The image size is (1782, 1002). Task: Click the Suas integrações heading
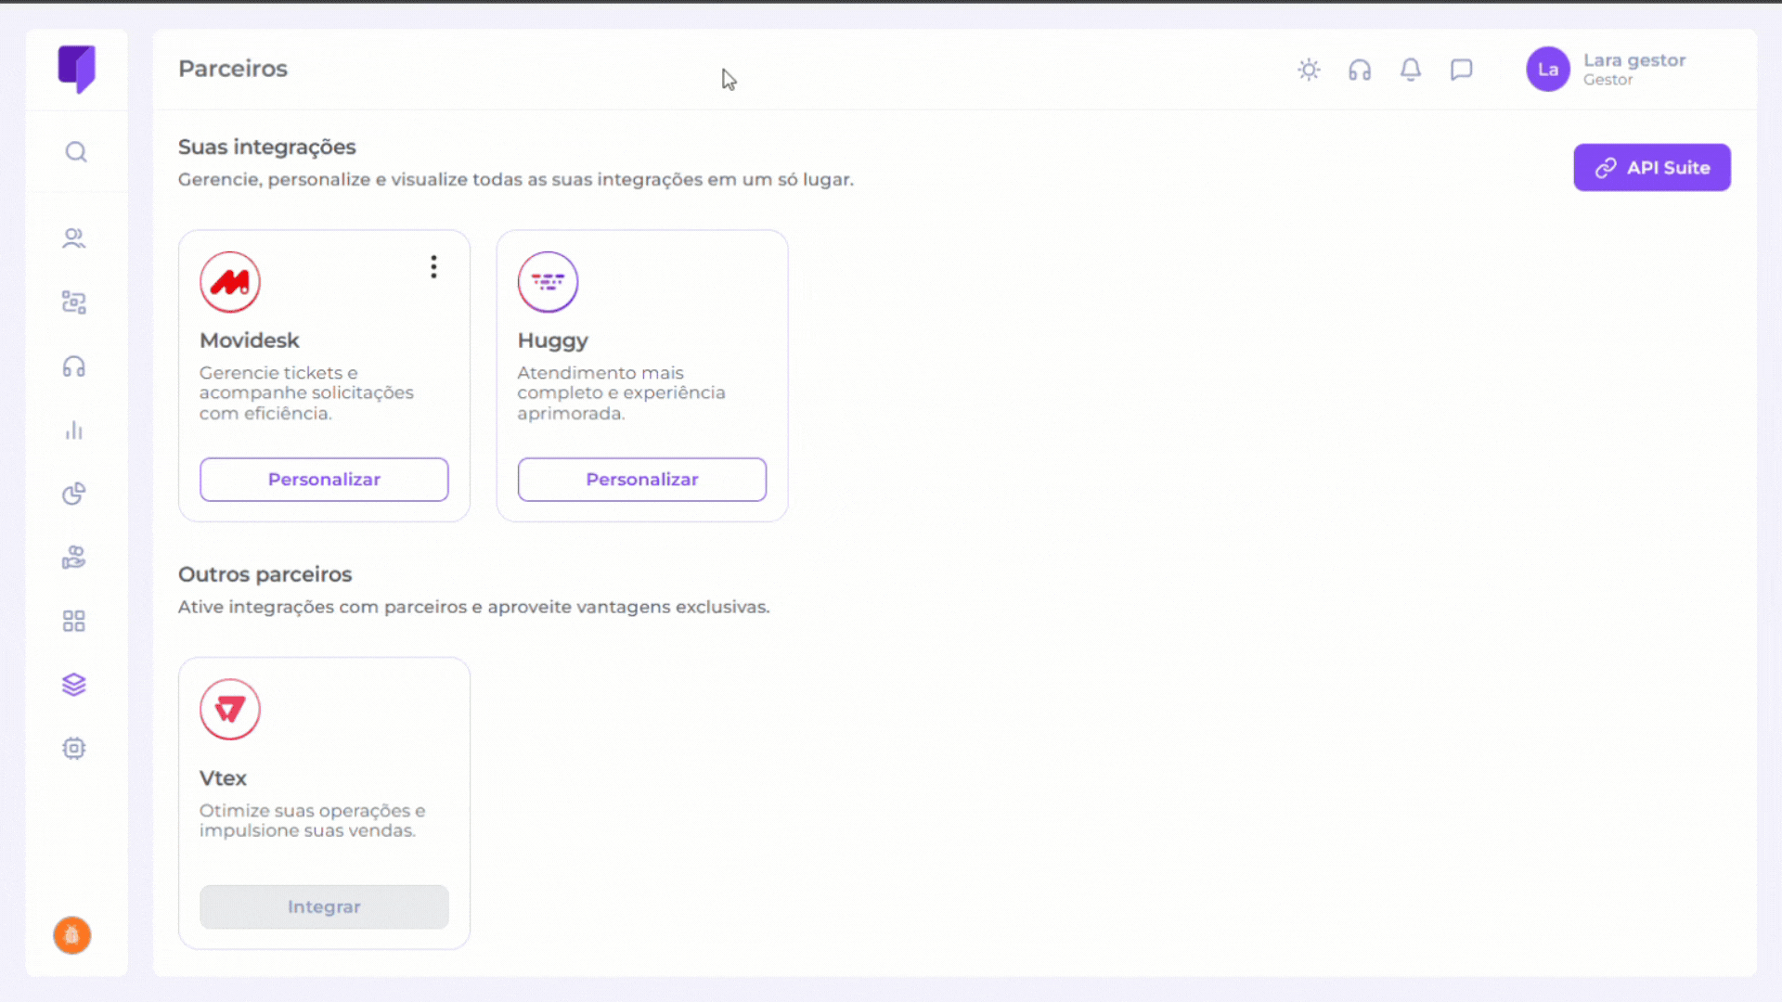pos(267,147)
